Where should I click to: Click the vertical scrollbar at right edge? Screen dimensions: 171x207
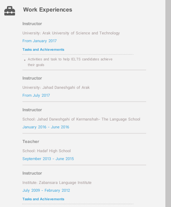click(168, 104)
